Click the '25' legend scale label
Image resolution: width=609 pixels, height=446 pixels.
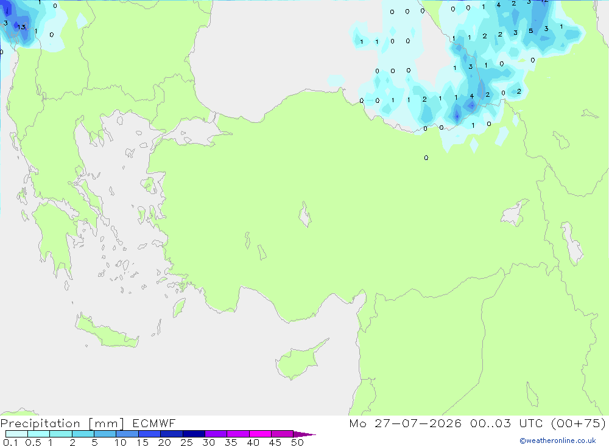tap(186, 442)
